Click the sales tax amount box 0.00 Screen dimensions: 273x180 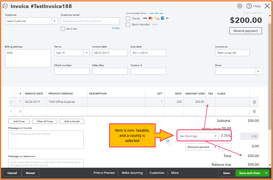(250, 136)
